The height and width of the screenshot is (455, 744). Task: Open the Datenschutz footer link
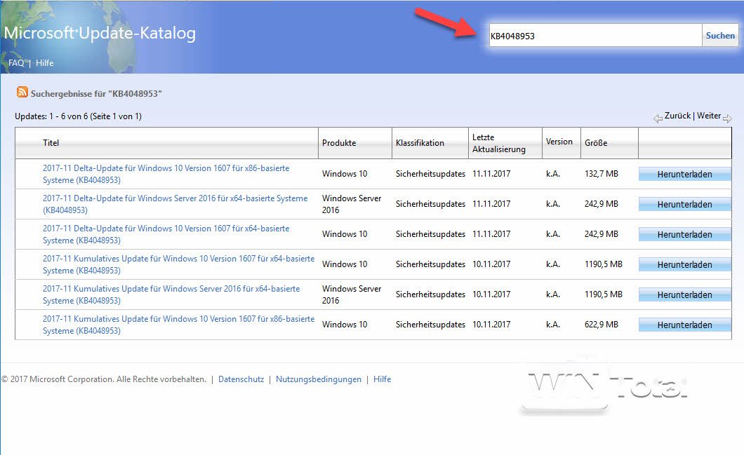(241, 379)
